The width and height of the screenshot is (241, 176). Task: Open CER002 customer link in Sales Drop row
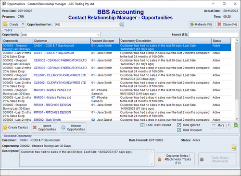[60, 68]
